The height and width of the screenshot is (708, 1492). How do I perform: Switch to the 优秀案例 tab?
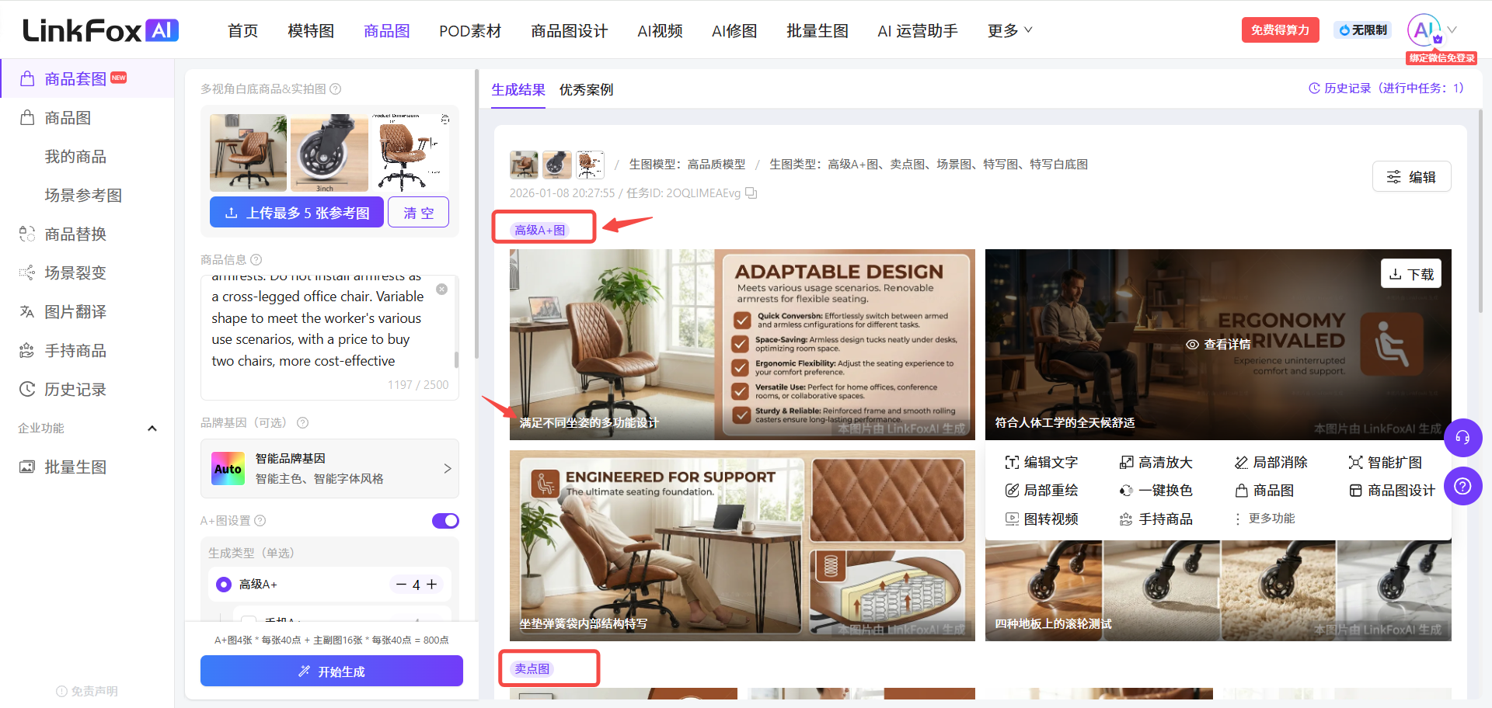tap(586, 89)
